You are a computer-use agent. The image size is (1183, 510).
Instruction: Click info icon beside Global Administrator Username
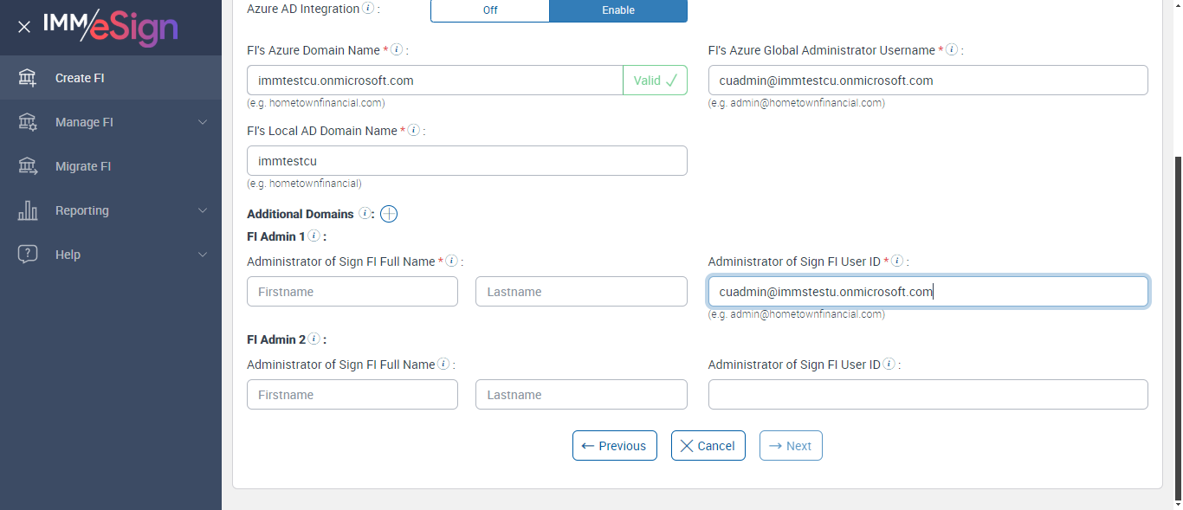[952, 50]
